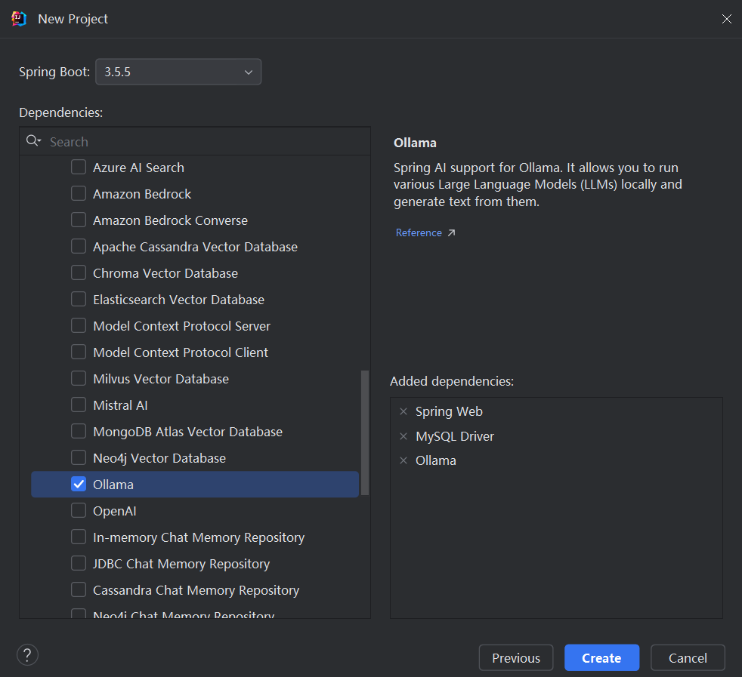Tick Model Context Protocol Server checkbox
Screen dimensions: 742x677
79,326
